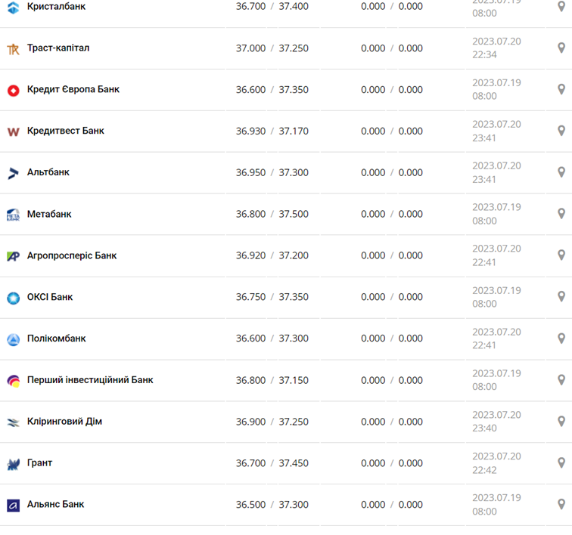Click the Грант bank logo icon
The height and width of the screenshot is (535, 572).
pyautogui.click(x=13, y=463)
